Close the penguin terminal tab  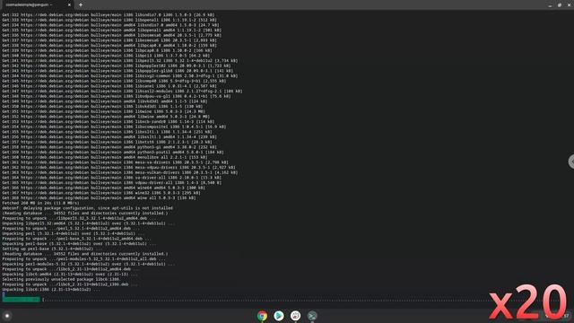click(x=69, y=4)
